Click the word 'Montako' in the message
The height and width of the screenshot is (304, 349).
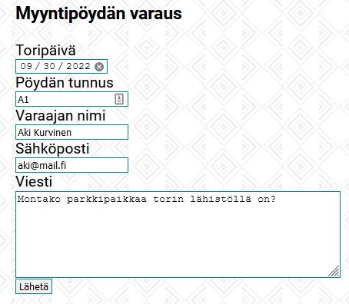coord(39,199)
